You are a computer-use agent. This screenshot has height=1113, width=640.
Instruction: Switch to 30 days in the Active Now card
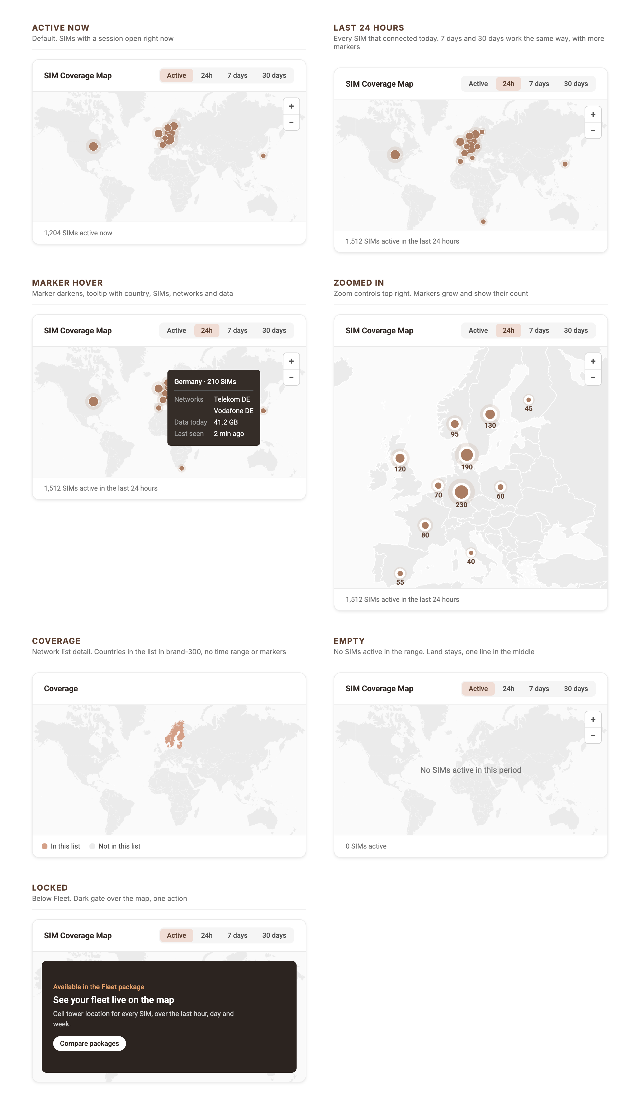pos(274,75)
